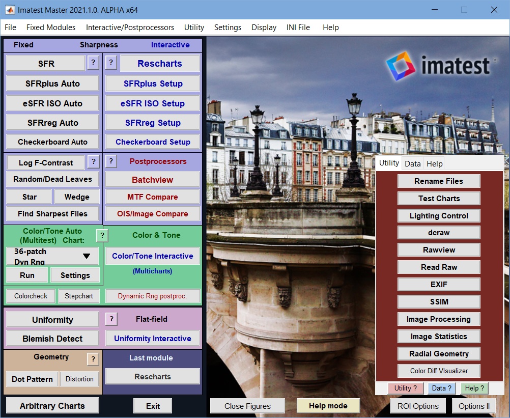Launch the SFRplus Auto module
Screen dimensions: 510x418
tap(53, 83)
